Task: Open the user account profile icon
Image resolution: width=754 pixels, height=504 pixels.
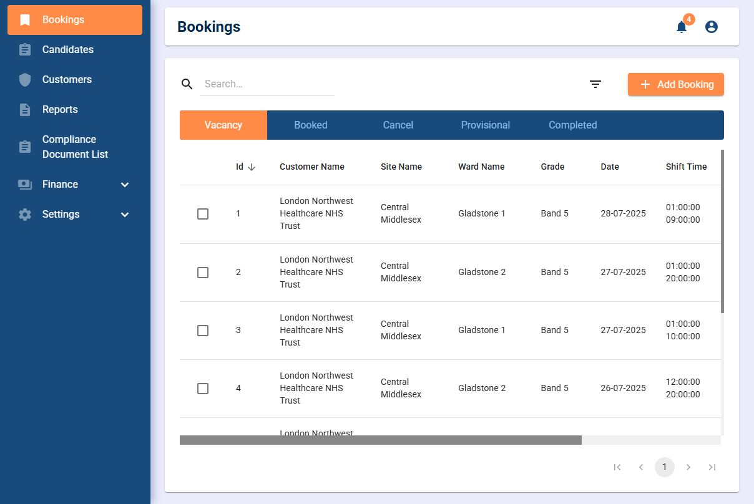Action: tap(712, 27)
